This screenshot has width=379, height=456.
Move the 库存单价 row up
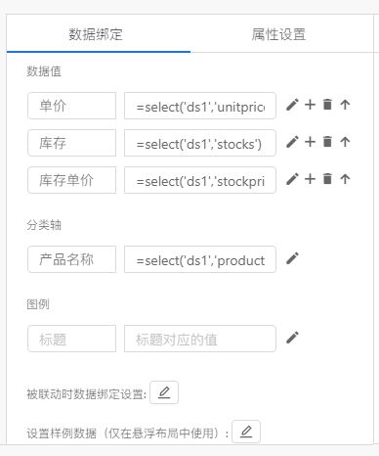coord(345,179)
